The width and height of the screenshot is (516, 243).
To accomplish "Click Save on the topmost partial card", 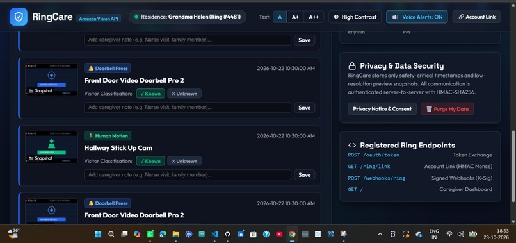I will click(x=304, y=40).
